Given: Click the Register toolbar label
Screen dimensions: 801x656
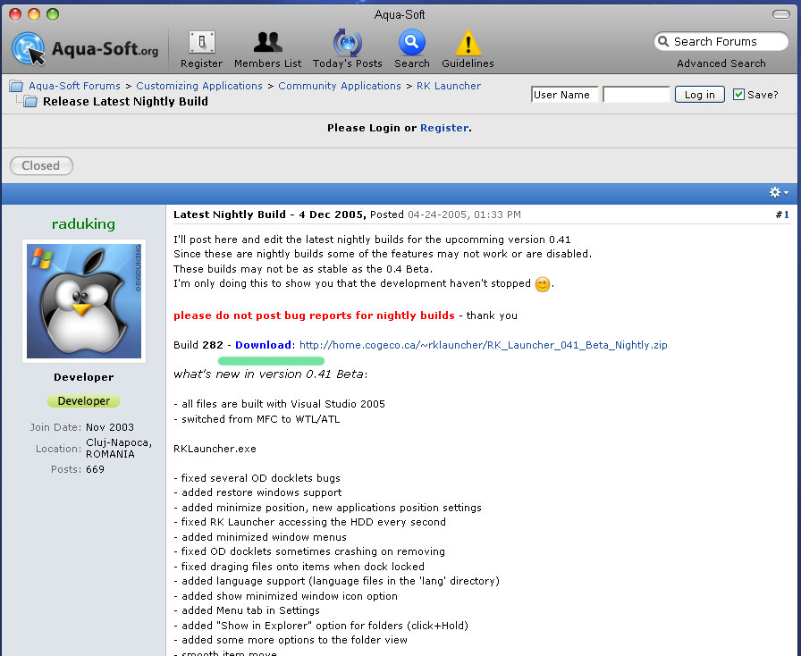Looking at the screenshot, I should [201, 63].
